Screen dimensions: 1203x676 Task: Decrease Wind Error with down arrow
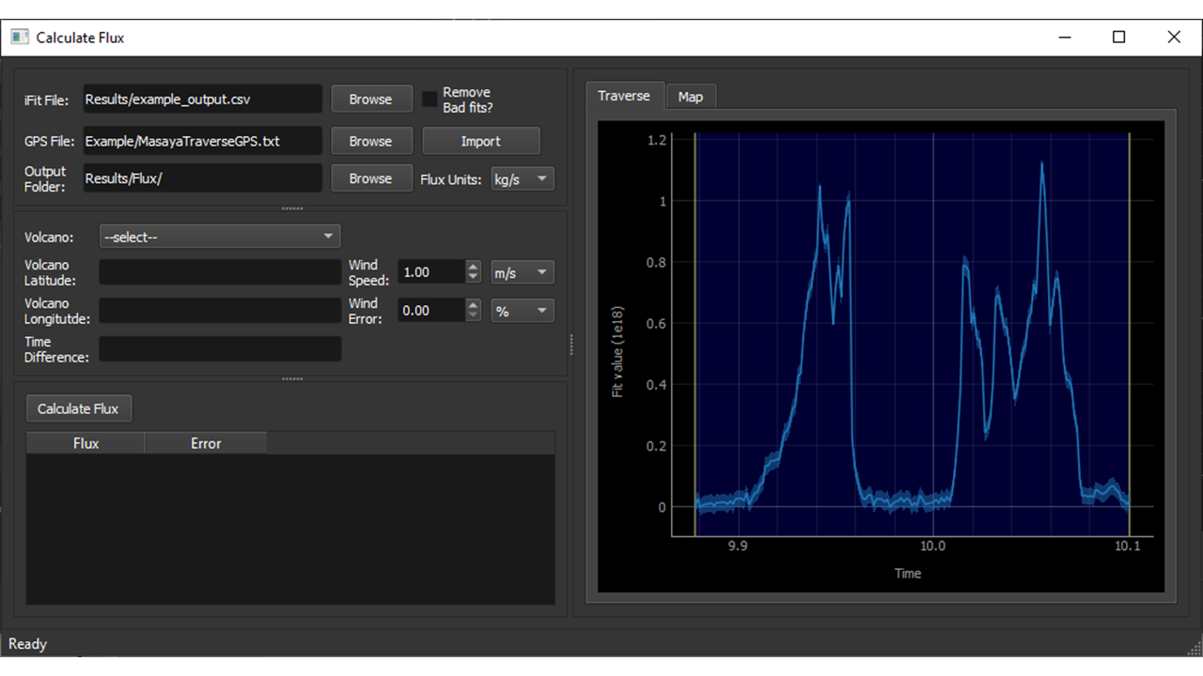(474, 316)
